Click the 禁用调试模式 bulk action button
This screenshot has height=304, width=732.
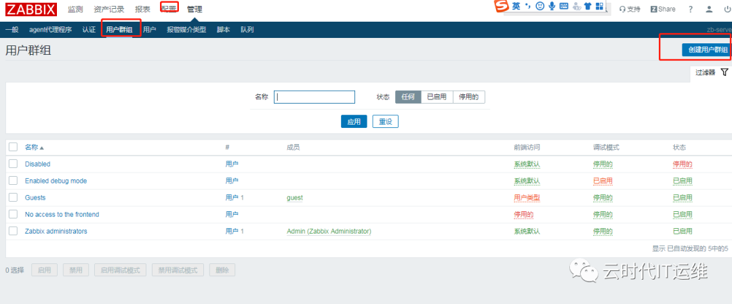[178, 270]
